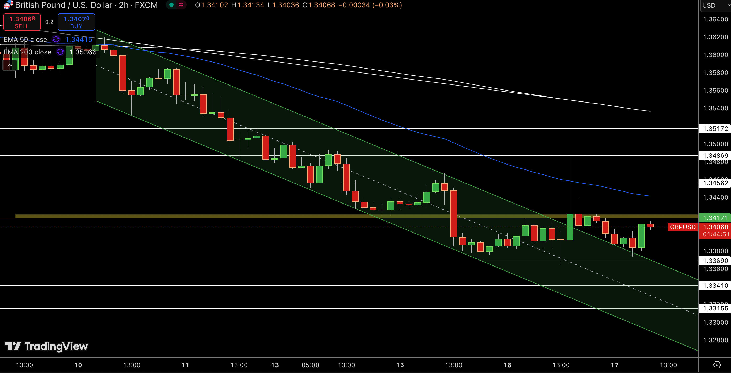
Task: Select the 1.33155 horizontal line price label
Action: click(715, 308)
